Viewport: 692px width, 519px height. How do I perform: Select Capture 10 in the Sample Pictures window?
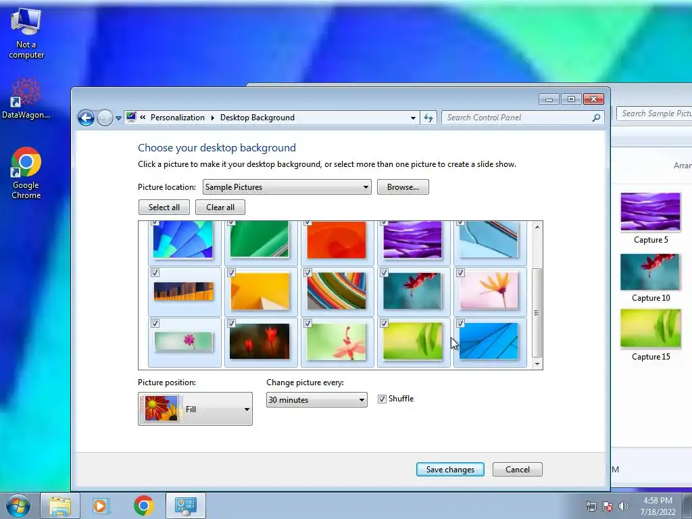pos(651,278)
